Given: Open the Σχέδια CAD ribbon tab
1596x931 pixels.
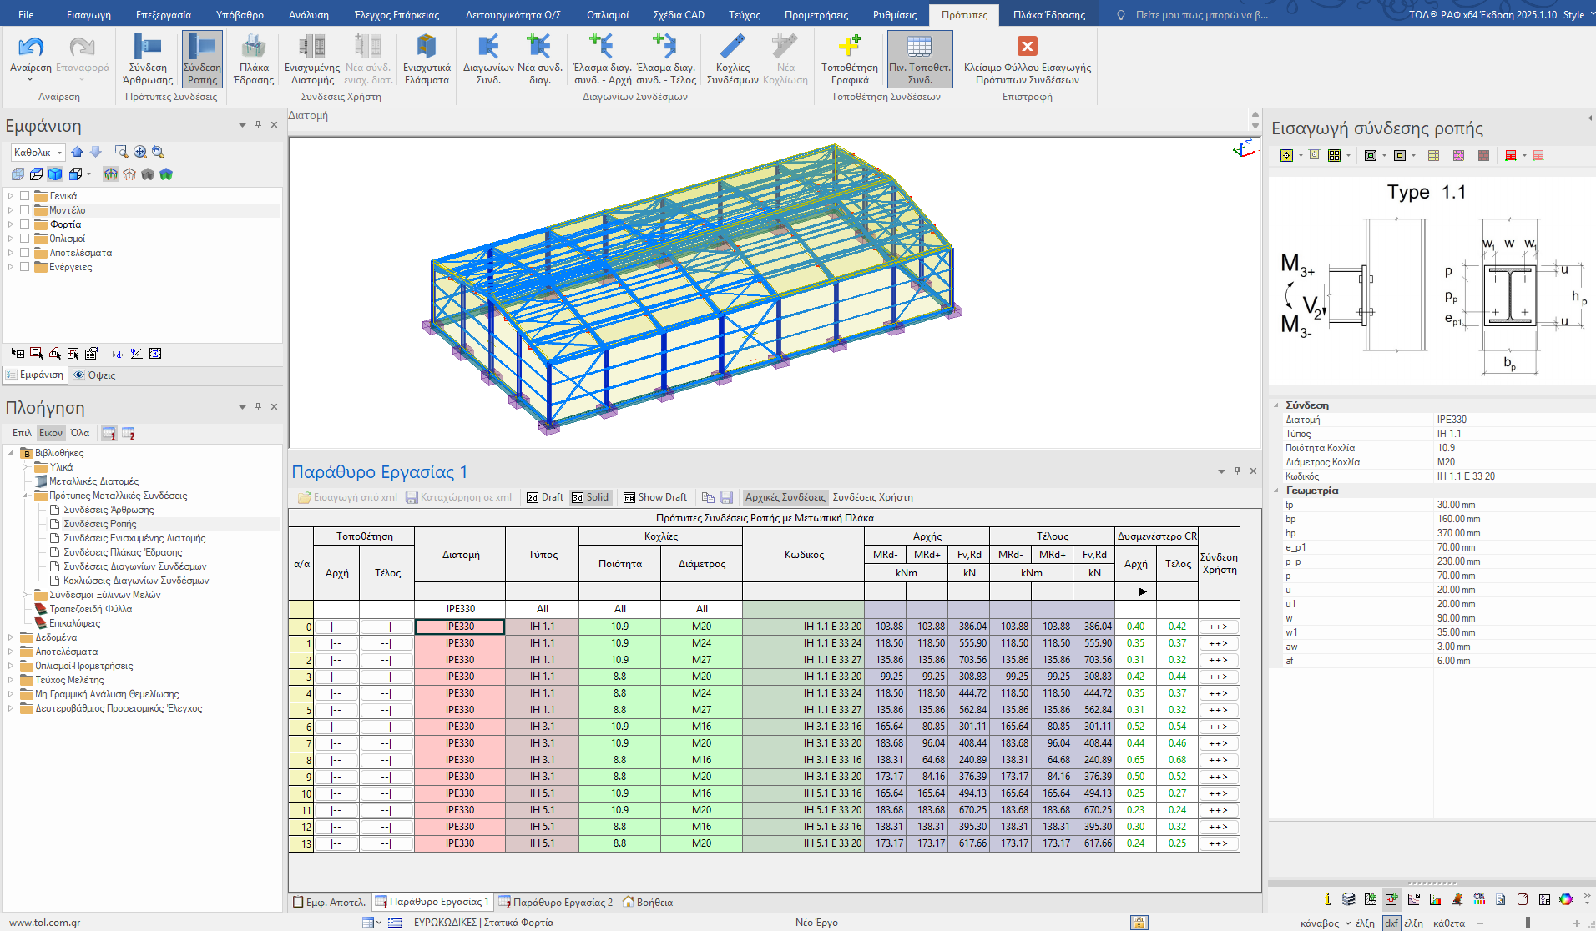Looking at the screenshot, I should [x=678, y=15].
